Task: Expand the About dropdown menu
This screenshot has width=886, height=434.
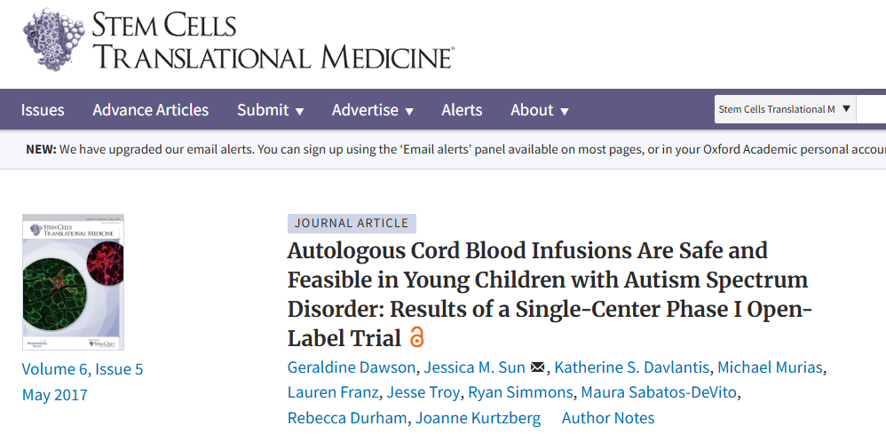Action: [539, 110]
